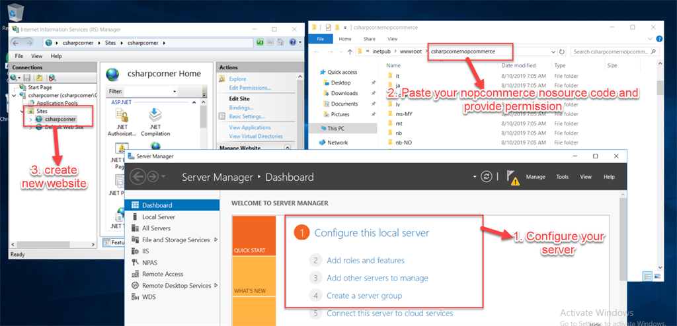Expand Default Web Site tree node

(30, 127)
